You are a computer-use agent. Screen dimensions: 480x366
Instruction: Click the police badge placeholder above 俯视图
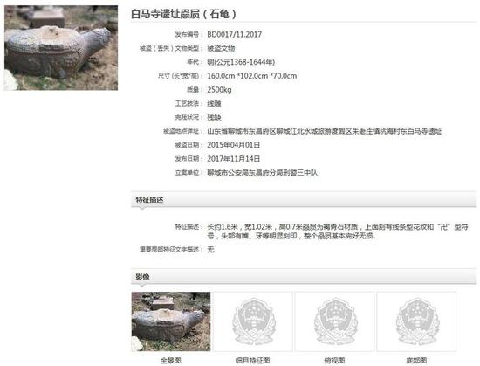[x=334, y=321]
